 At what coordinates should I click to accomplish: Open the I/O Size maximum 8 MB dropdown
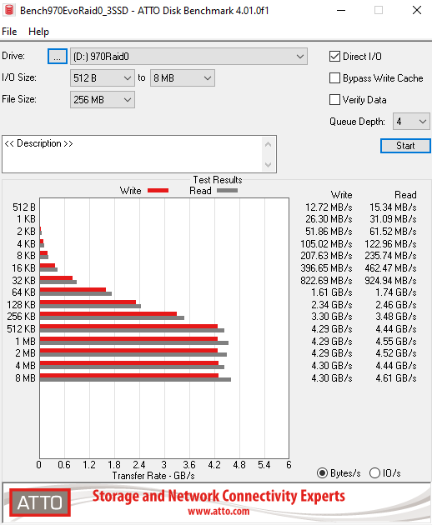pyautogui.click(x=183, y=78)
